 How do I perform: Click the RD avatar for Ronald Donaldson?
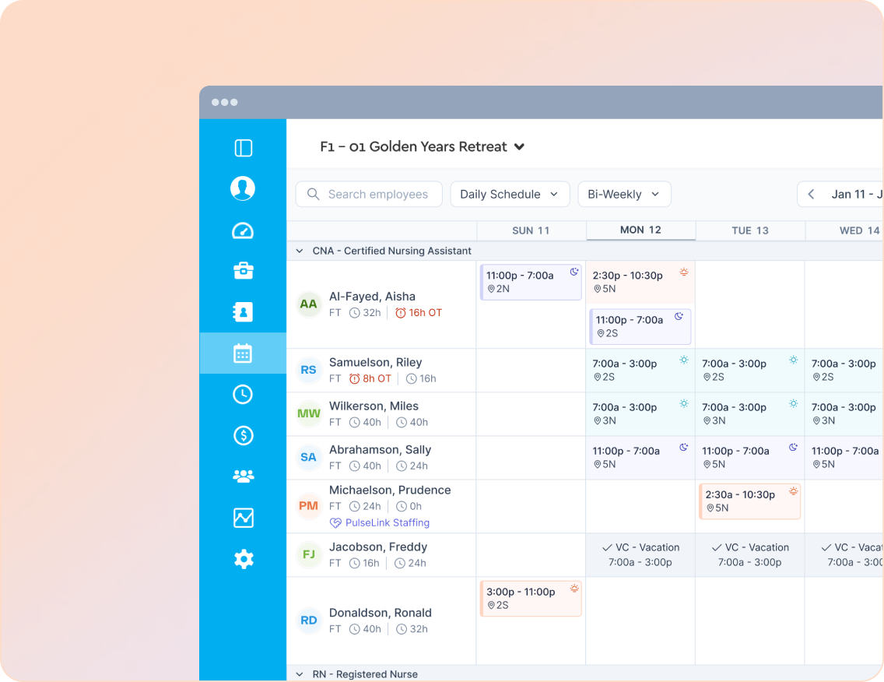[308, 620]
